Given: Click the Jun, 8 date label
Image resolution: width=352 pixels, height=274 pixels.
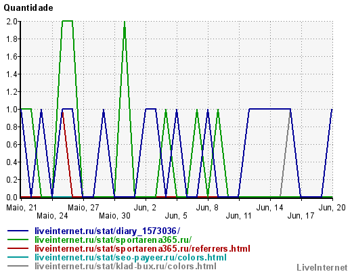Looking at the screenshot, I should 207,208.
